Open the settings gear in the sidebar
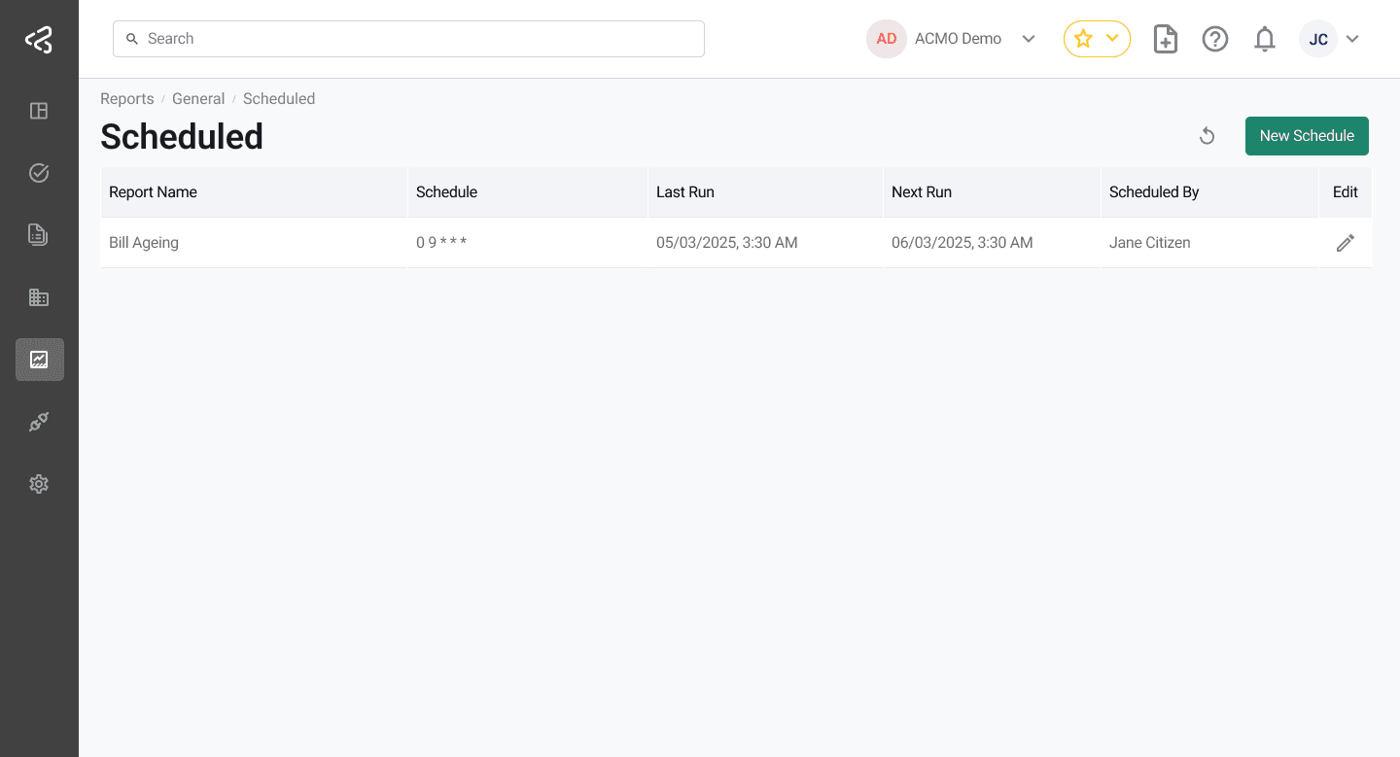Viewport: 1400px width, 757px height. (x=39, y=483)
